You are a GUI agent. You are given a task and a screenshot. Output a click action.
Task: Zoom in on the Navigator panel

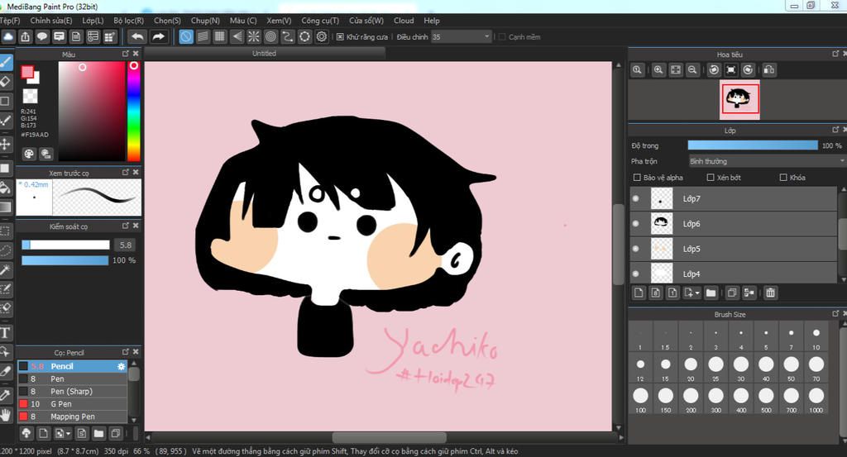pyautogui.click(x=658, y=69)
